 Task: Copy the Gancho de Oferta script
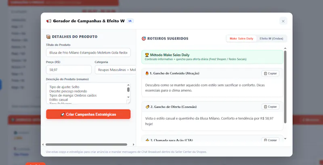pos(270,107)
